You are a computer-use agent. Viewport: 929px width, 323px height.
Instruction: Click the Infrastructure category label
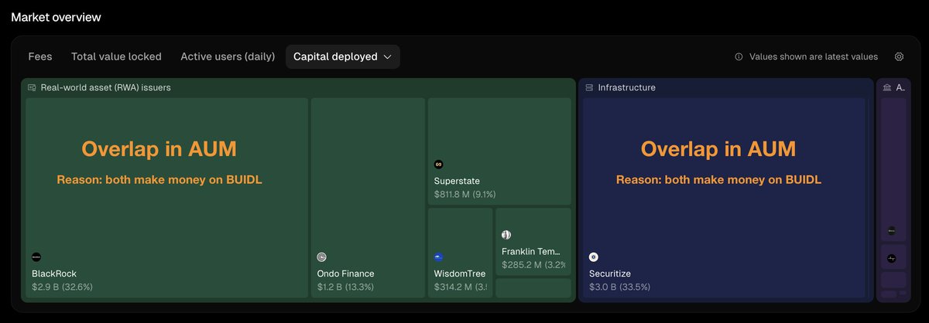(626, 88)
